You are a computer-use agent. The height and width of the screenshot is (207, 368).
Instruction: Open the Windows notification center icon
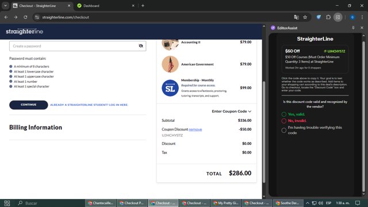click(358, 203)
